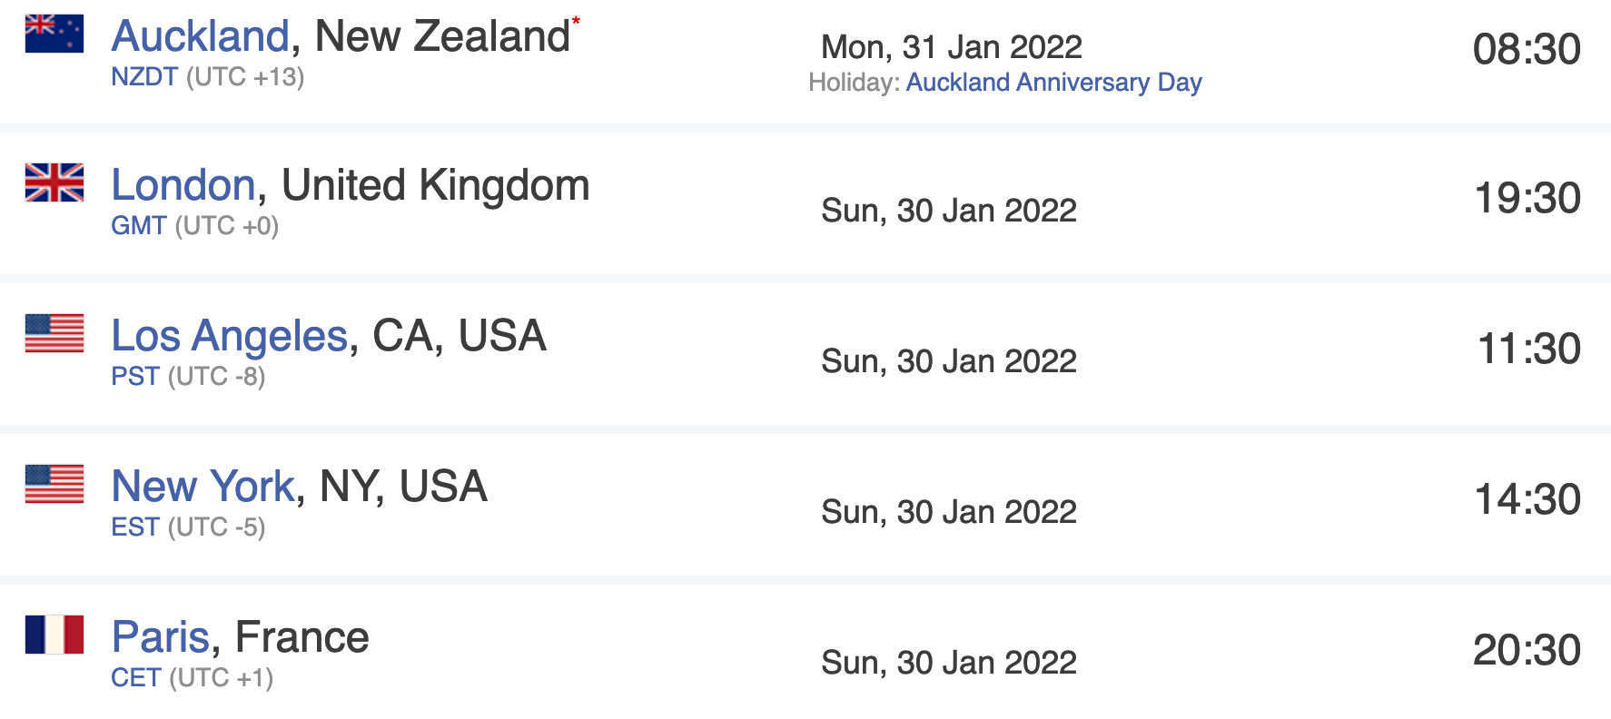Viewport: 1611px width, 719px height.
Task: Open the Auckland Anniversary Day holiday link
Action: [x=1053, y=83]
